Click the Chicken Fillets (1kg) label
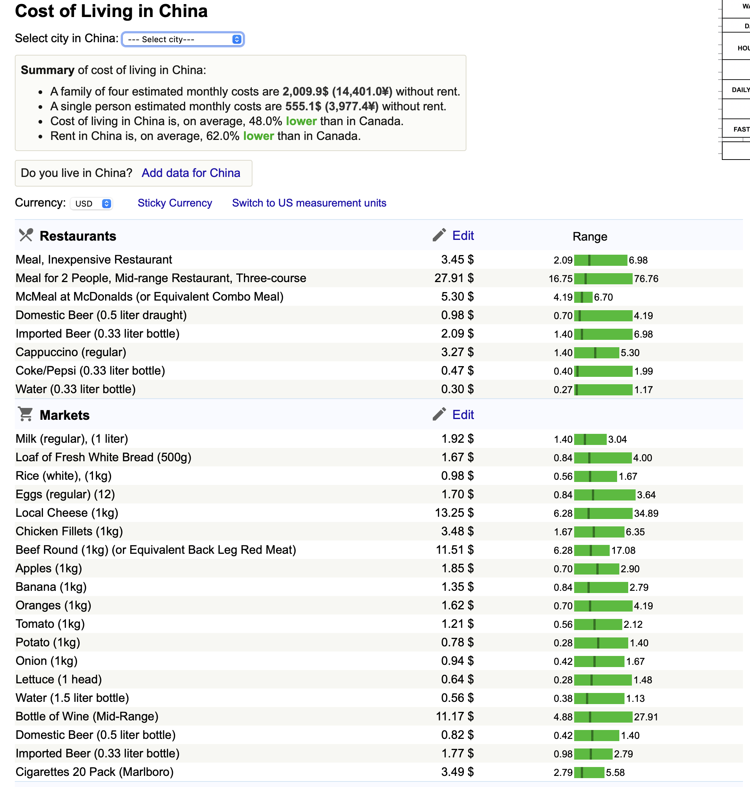 click(x=69, y=531)
